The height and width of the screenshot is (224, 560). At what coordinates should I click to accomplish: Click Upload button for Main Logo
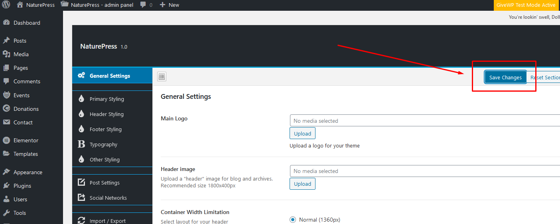[302, 134]
